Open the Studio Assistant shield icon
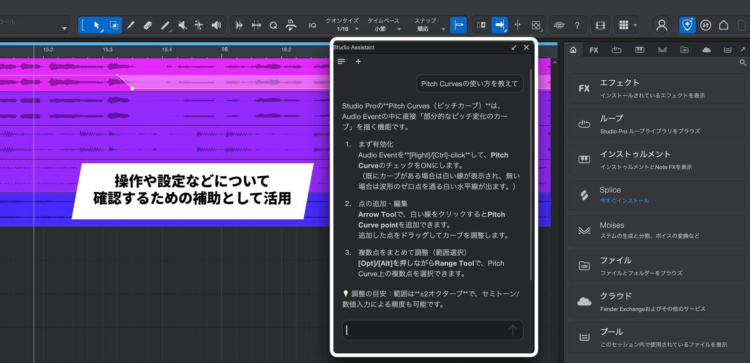750x363 pixels. point(687,25)
